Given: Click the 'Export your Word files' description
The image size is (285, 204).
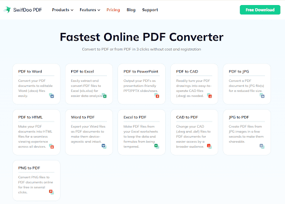Looking at the screenshot, I should pos(88,134).
